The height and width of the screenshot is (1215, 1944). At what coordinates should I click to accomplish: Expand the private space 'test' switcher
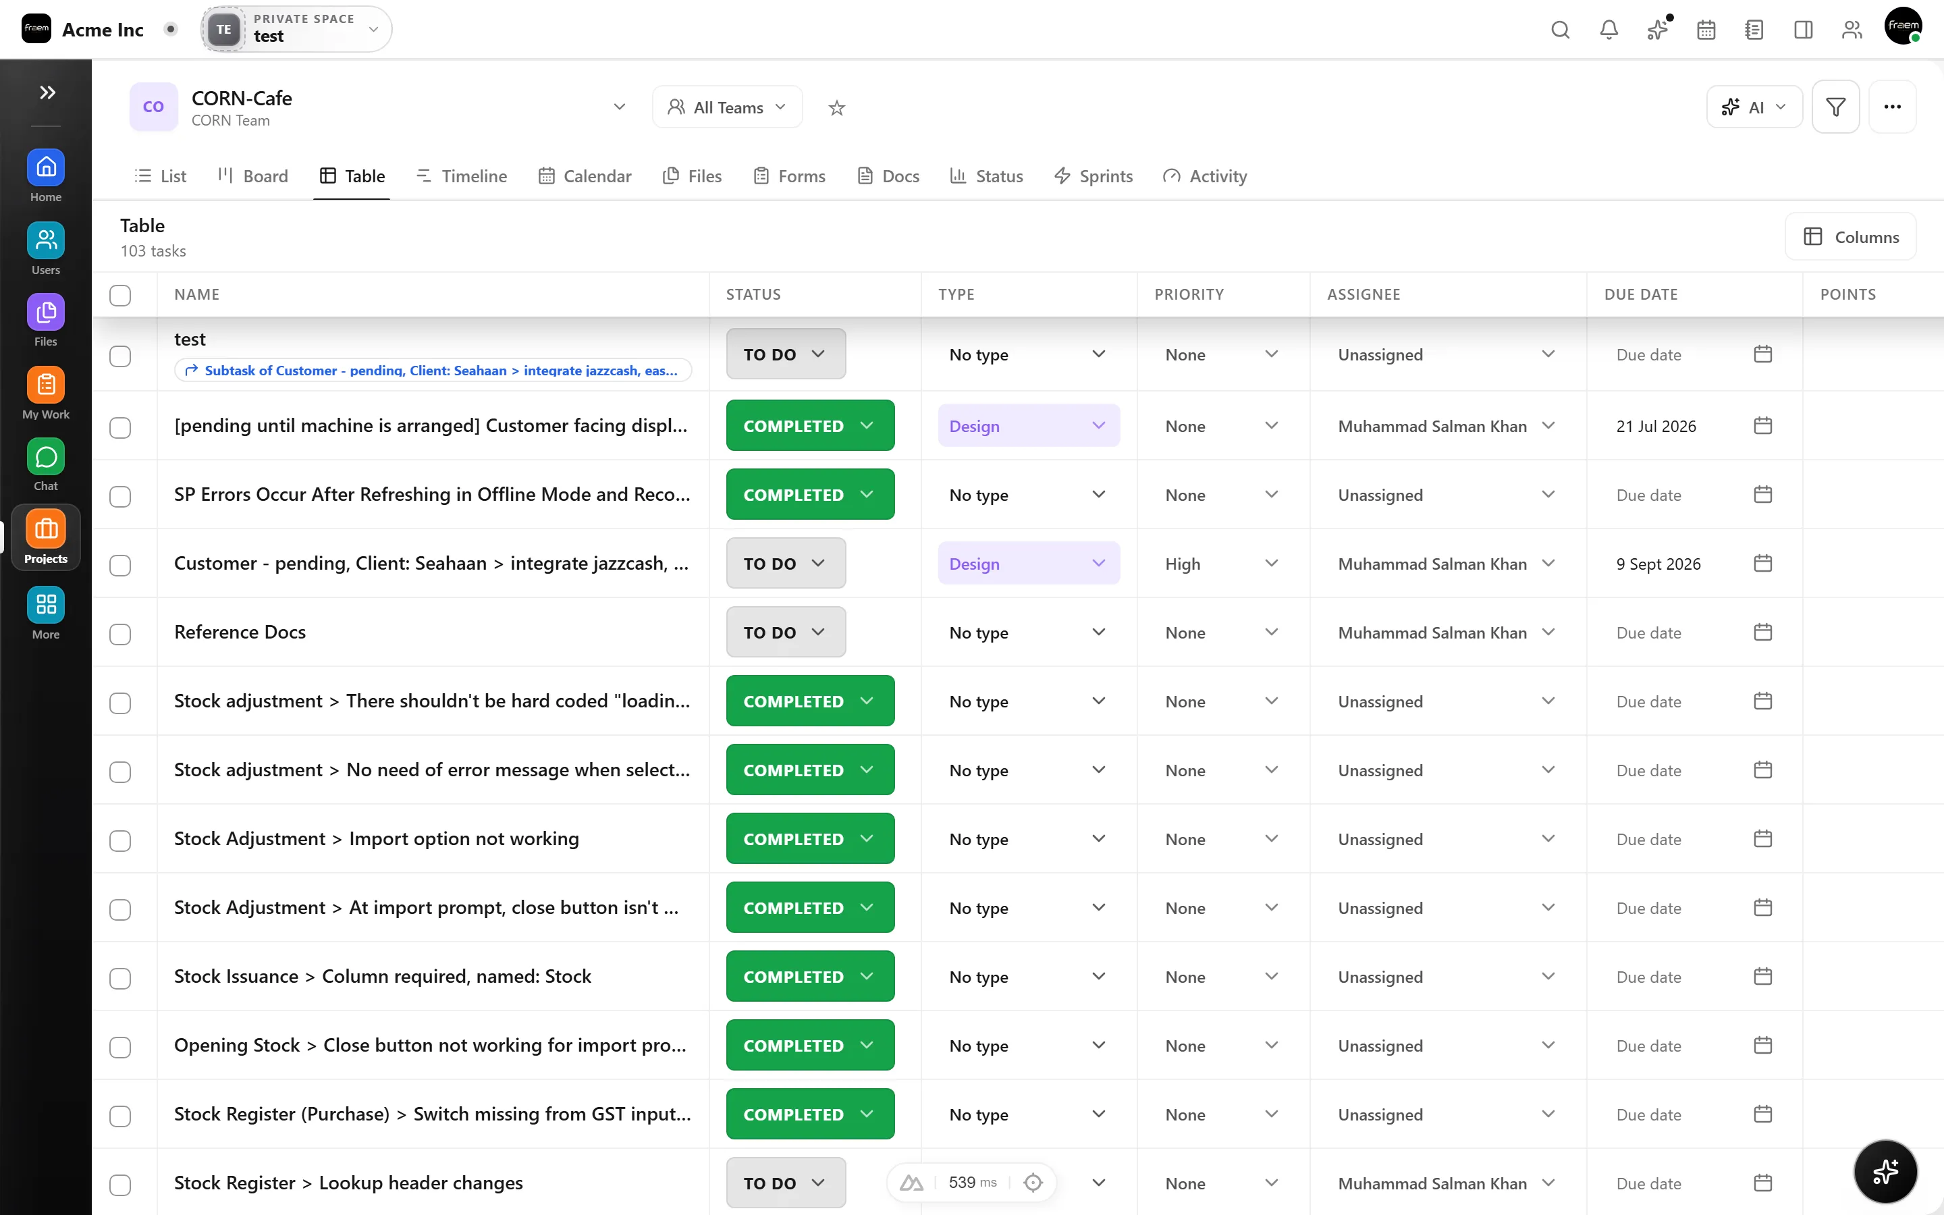pos(296,29)
